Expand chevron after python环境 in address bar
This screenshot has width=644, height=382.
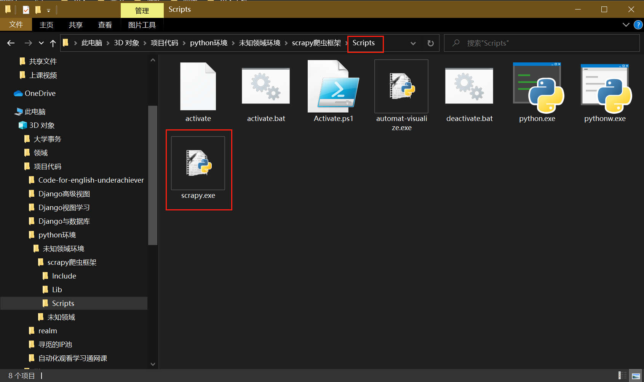click(233, 43)
